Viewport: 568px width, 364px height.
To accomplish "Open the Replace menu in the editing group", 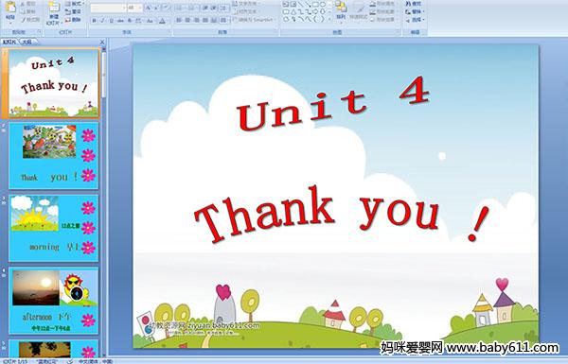I will coord(415,11).
